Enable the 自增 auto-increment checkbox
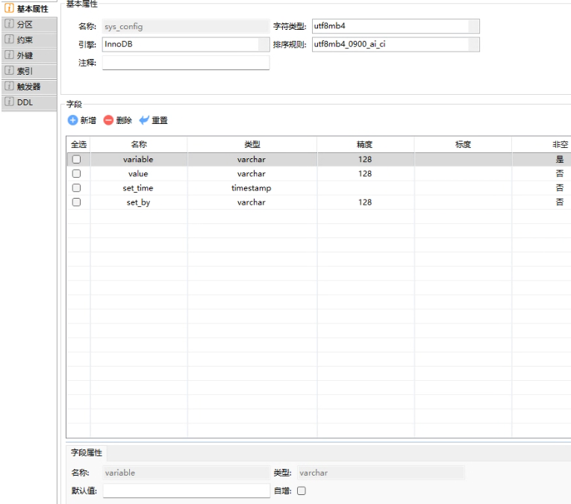Viewport: 571px width, 504px height. coord(302,491)
